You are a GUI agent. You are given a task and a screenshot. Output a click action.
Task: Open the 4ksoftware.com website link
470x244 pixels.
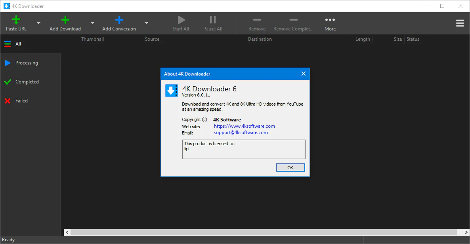point(244,126)
